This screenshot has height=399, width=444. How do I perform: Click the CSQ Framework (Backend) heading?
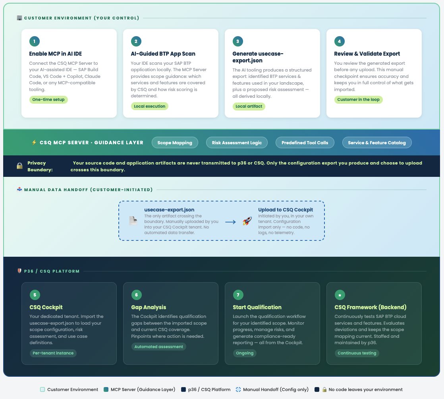click(x=371, y=307)
